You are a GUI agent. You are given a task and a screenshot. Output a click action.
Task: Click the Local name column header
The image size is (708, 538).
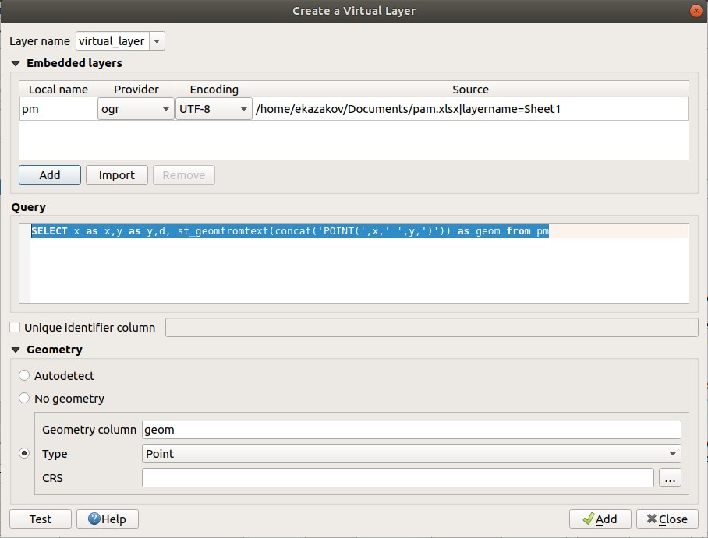[58, 90]
